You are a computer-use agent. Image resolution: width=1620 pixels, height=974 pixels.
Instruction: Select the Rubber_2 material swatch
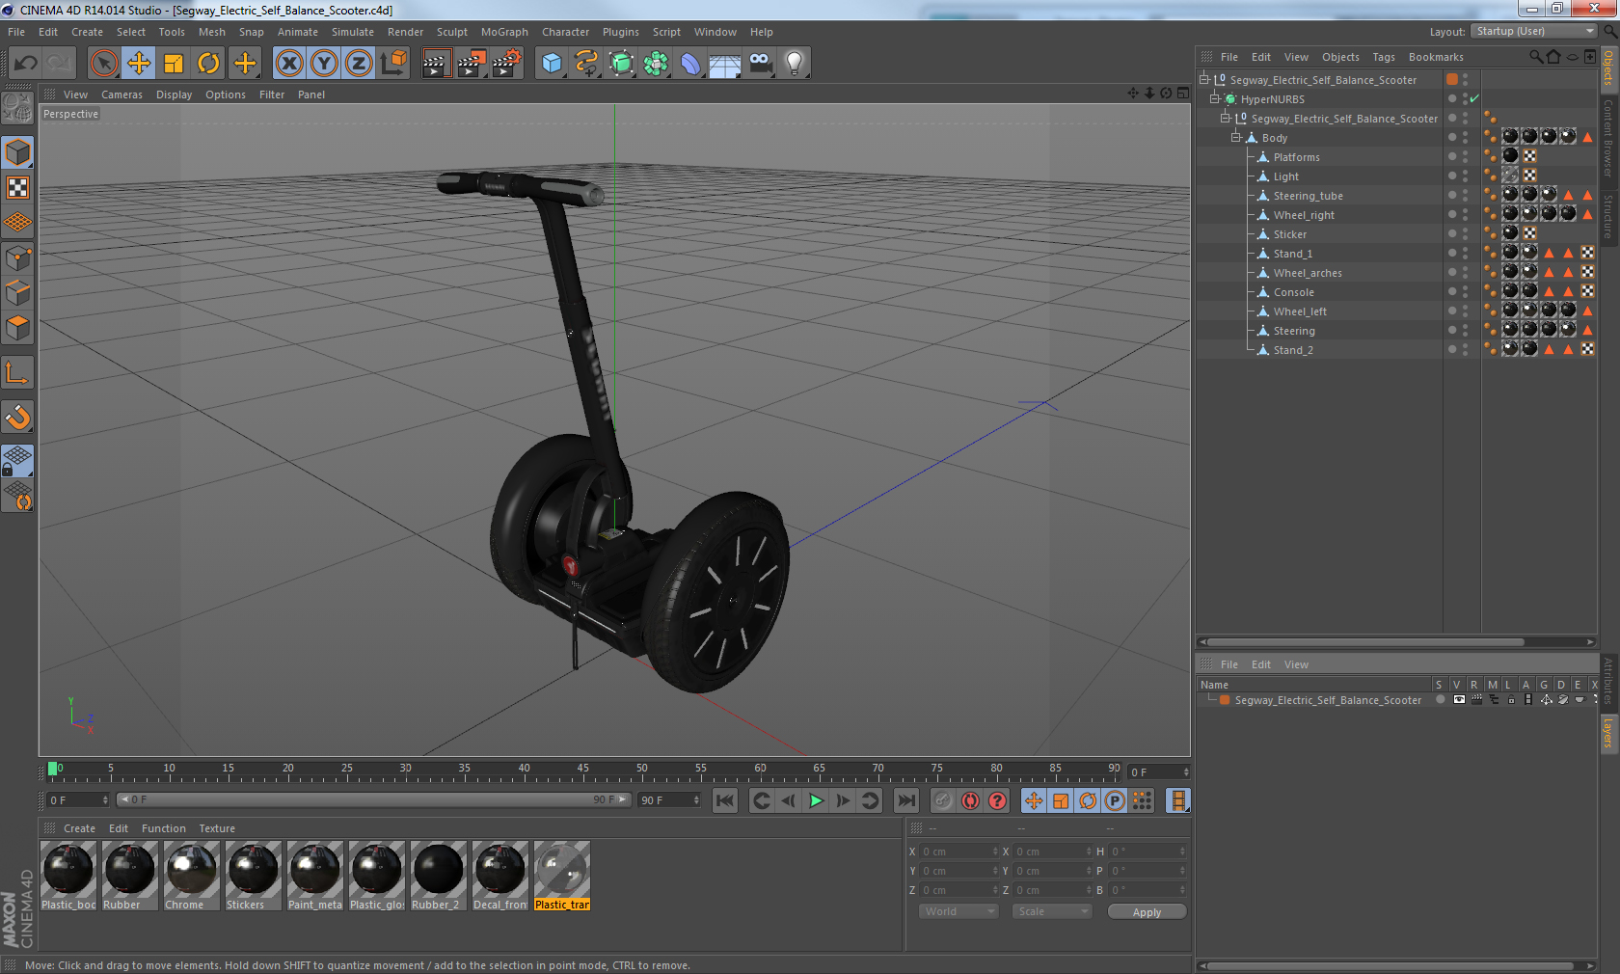438,876
